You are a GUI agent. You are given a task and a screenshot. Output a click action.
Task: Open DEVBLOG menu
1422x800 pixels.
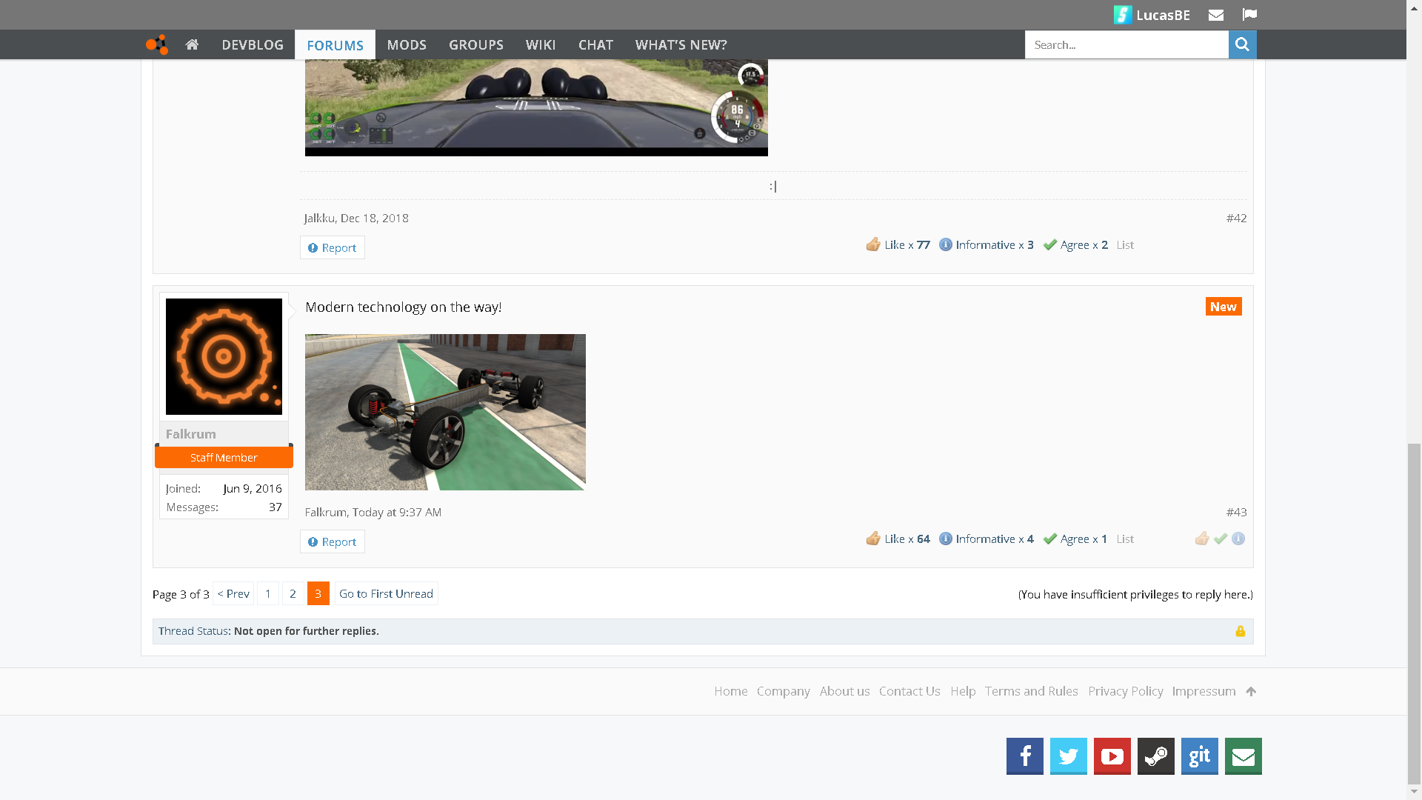click(x=253, y=44)
